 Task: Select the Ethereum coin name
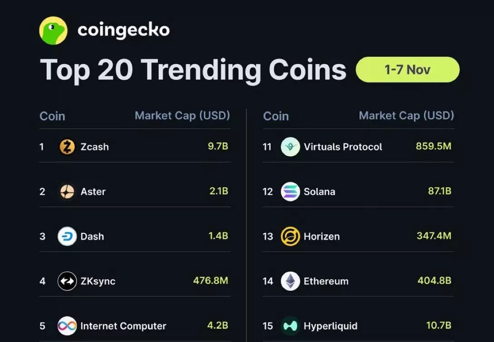[x=326, y=281]
